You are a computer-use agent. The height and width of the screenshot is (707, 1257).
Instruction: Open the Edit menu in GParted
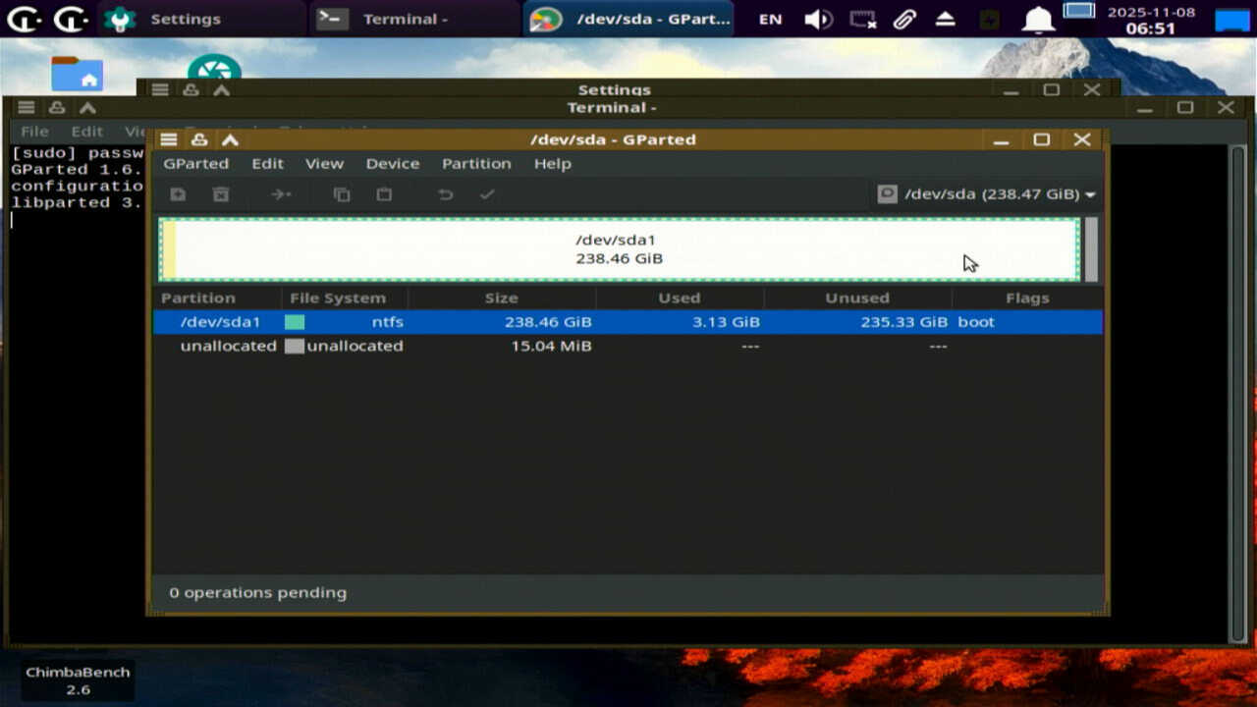tap(267, 164)
